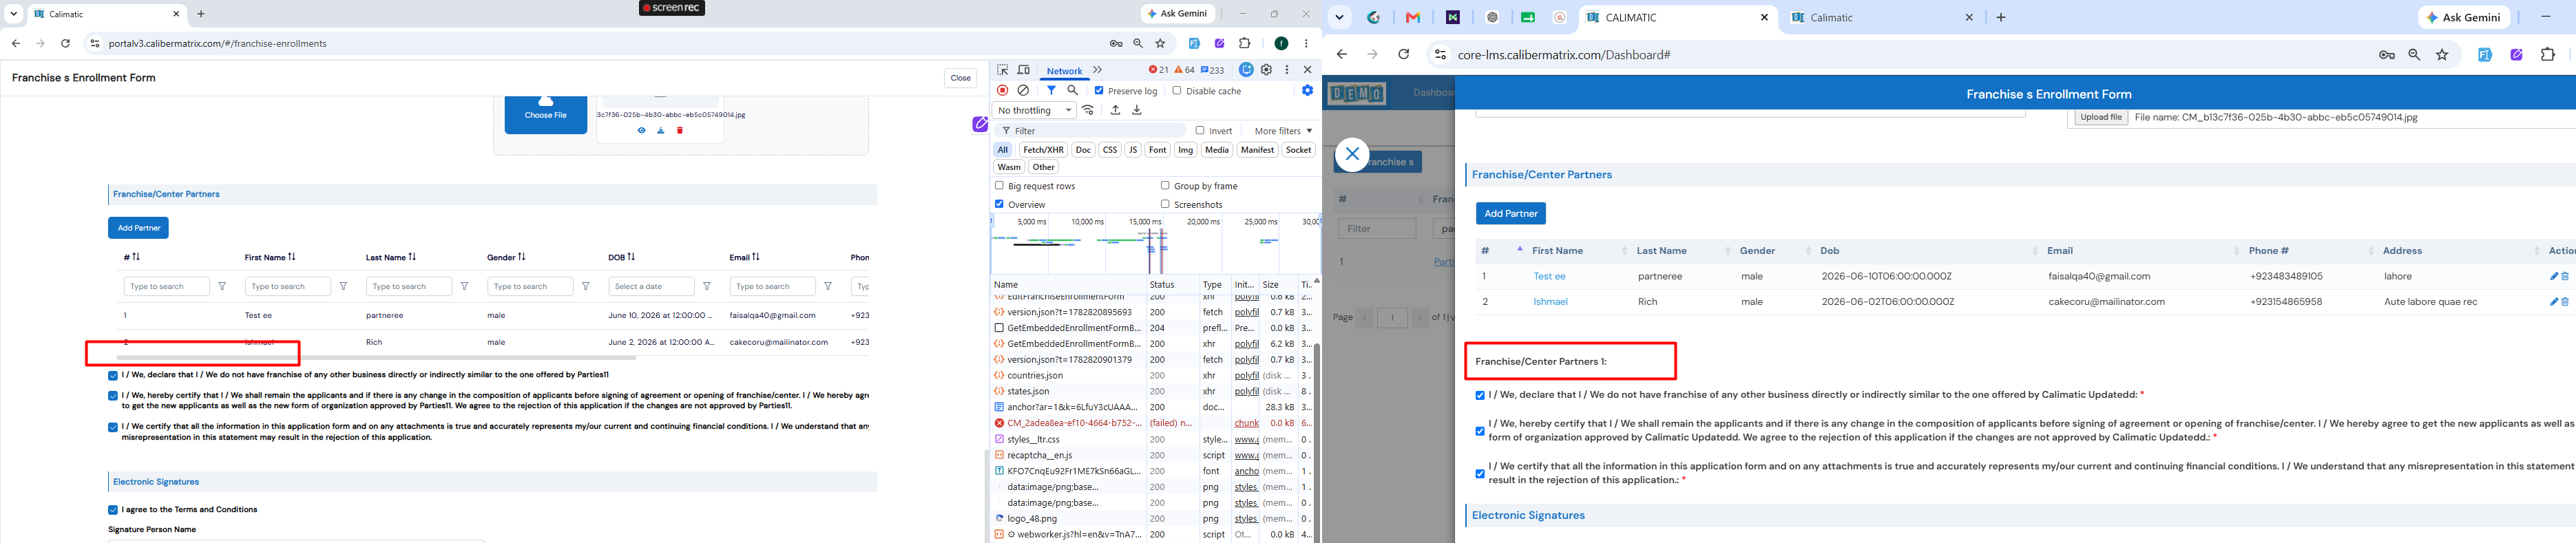
Task: Reload the portalv3 page in left browser
Action: tap(65, 43)
